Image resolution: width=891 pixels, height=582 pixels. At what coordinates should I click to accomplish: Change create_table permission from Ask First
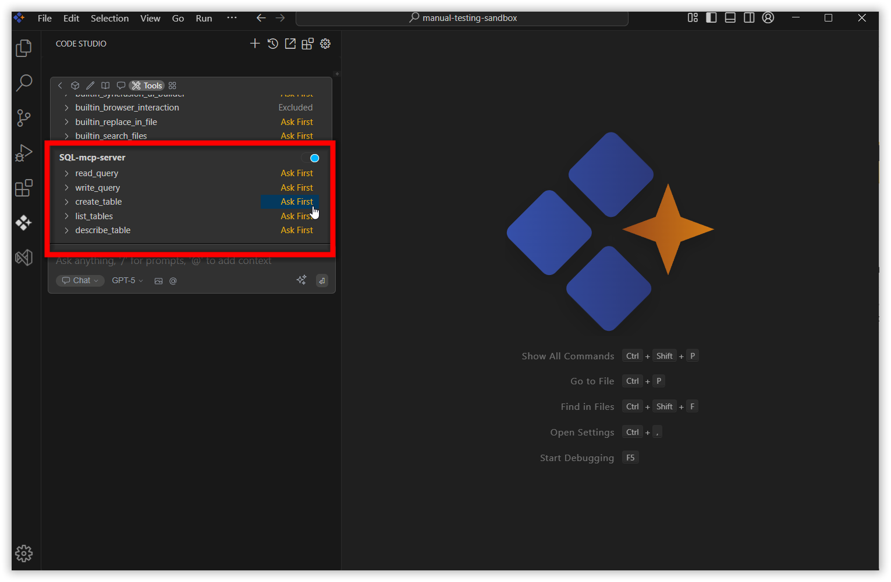click(x=297, y=202)
